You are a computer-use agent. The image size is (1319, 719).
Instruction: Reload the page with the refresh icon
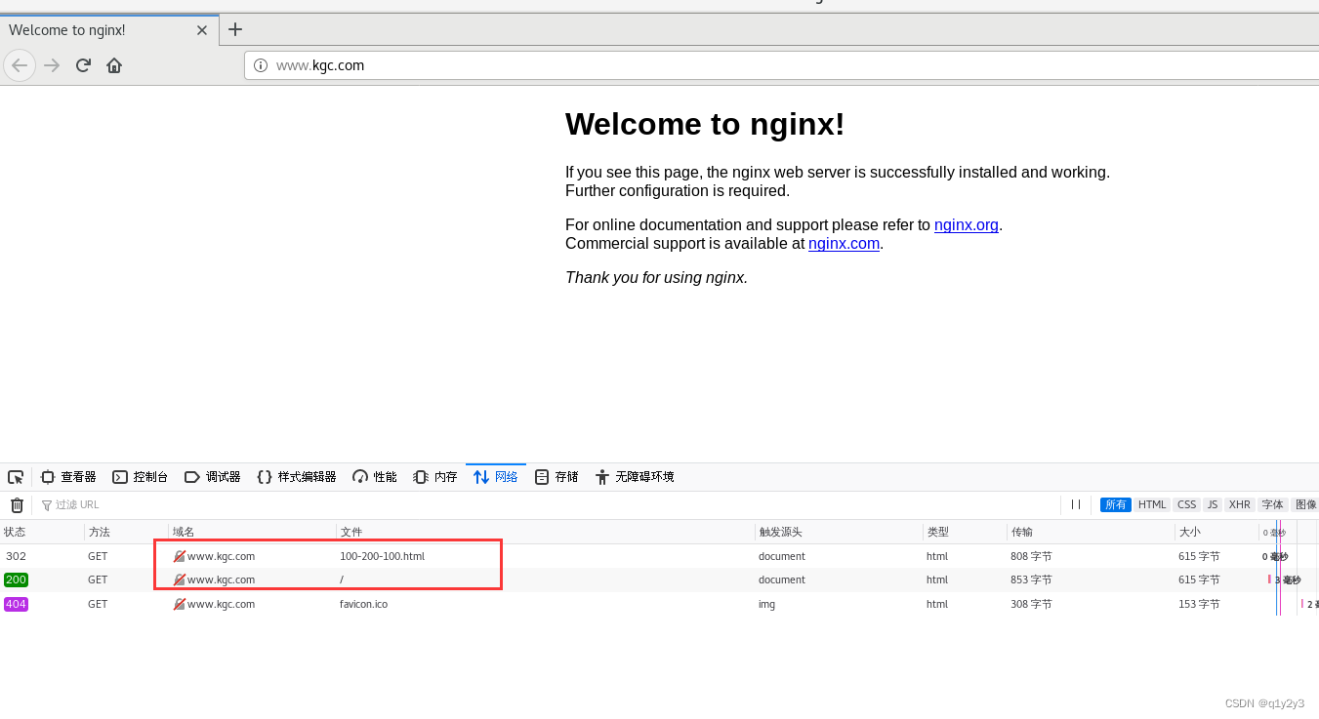click(x=83, y=65)
